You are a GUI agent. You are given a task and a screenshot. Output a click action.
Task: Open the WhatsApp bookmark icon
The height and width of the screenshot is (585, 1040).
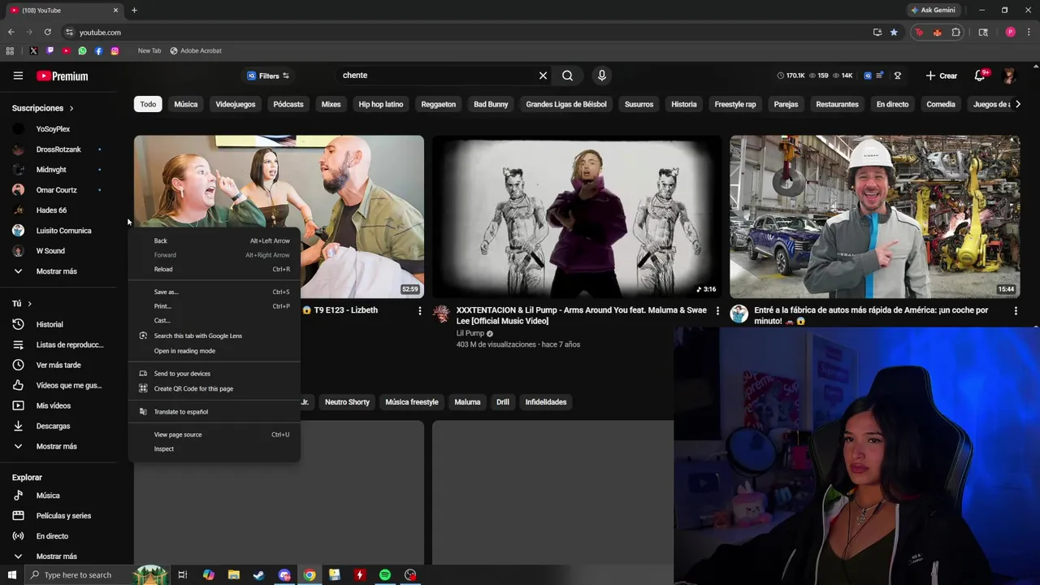click(x=82, y=50)
